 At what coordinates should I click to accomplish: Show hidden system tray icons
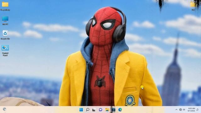point(177,110)
